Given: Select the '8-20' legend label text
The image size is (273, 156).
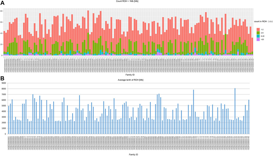Looking at the screenshot, I should (263, 36).
